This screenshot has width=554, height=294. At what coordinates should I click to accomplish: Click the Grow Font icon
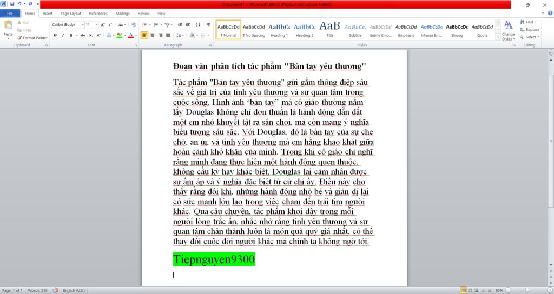(102, 25)
